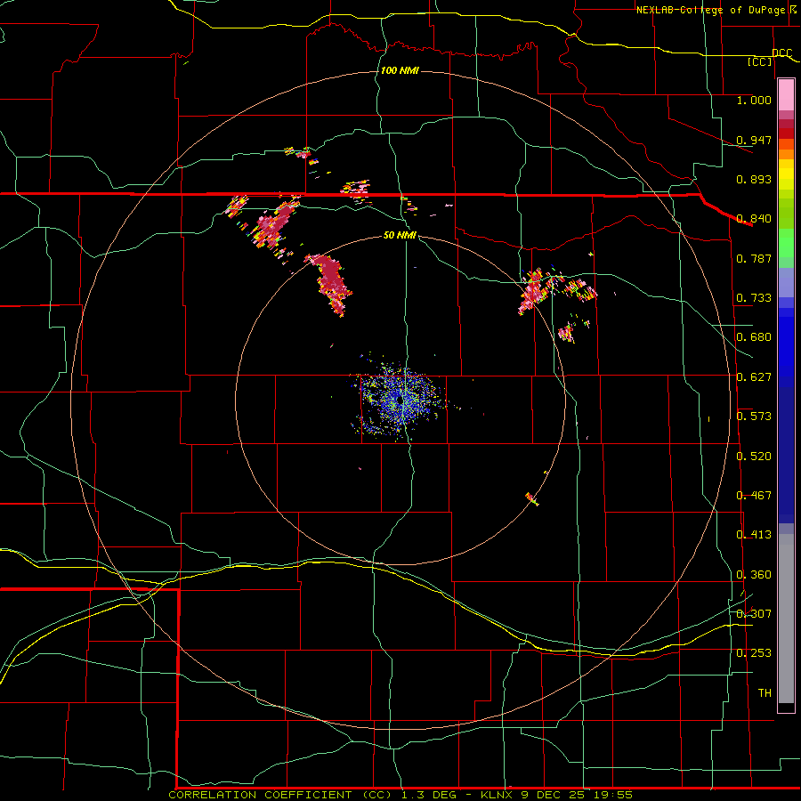Screen dimensions: 801x801
Task: Select the 0.573 scale value
Action: tap(754, 417)
